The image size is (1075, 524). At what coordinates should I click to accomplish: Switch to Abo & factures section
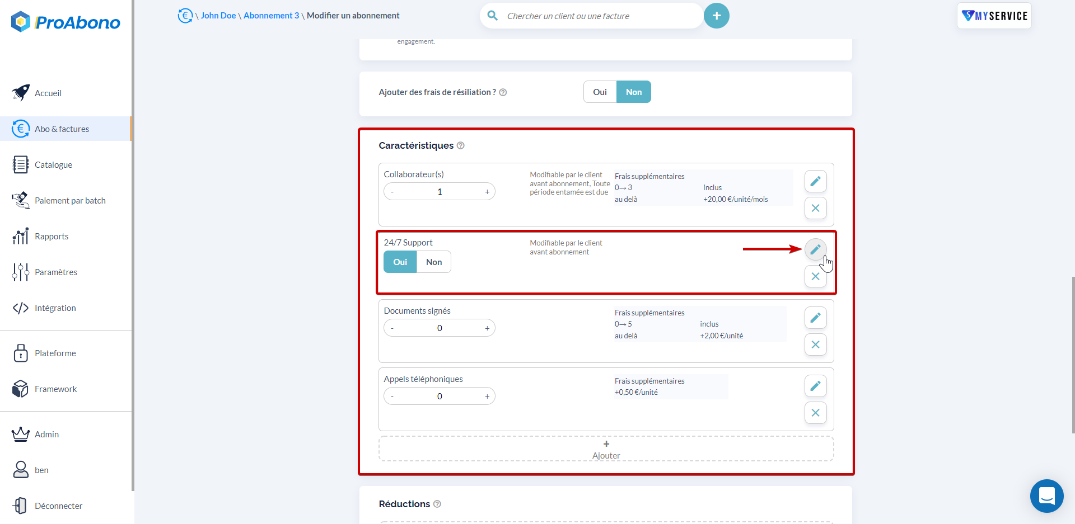point(62,128)
